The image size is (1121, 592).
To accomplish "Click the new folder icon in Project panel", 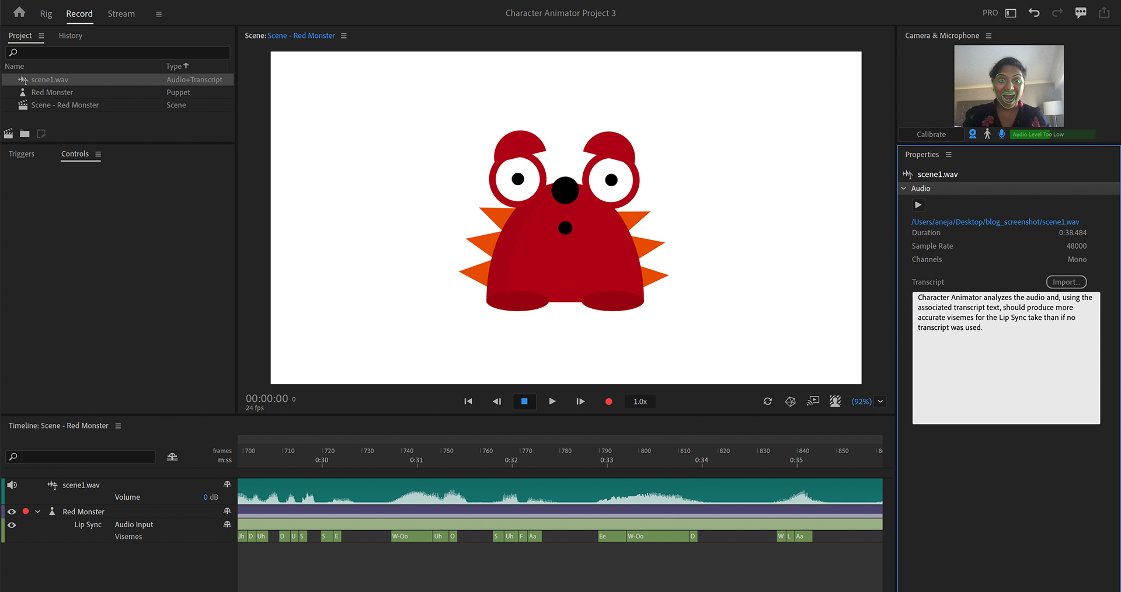I will click(25, 134).
